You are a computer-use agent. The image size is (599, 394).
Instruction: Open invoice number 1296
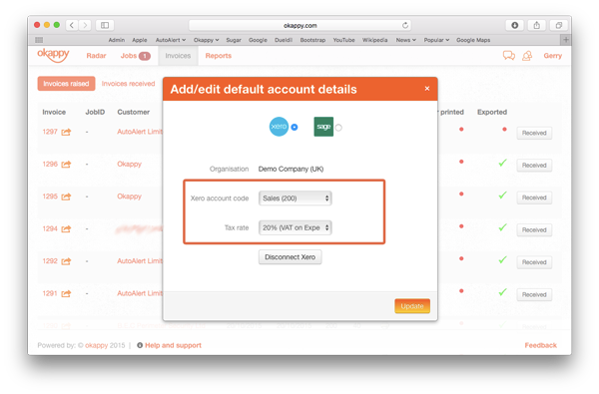tap(50, 165)
